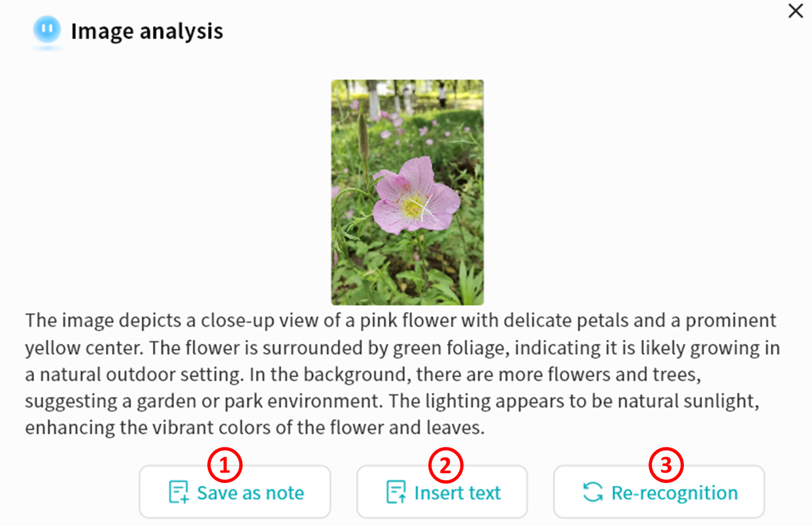Click the flower's yellow center in the photo
This screenshot has width=812, height=526.
(413, 206)
